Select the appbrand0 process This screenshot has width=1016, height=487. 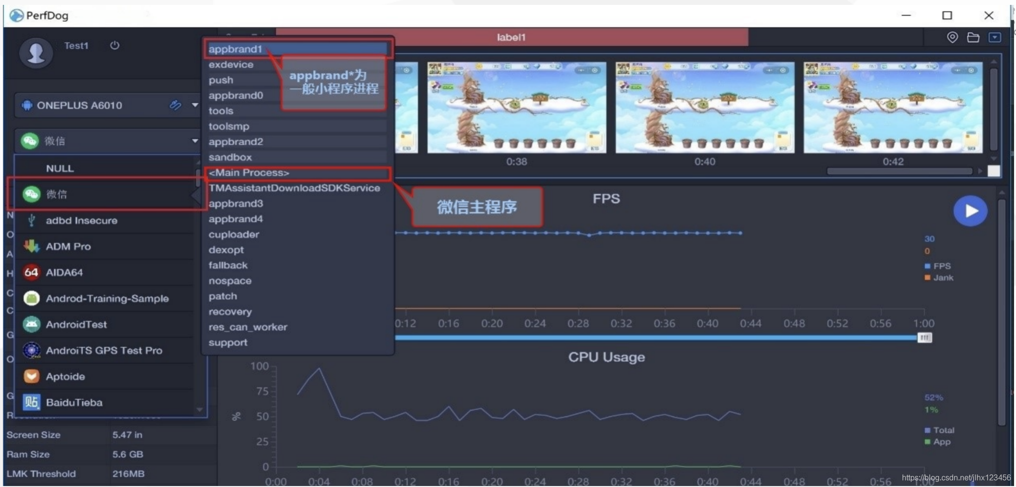297,95
